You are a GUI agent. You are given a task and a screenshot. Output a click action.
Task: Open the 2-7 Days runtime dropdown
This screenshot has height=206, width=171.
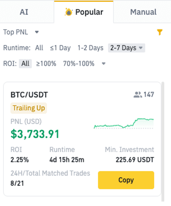tap(127, 48)
